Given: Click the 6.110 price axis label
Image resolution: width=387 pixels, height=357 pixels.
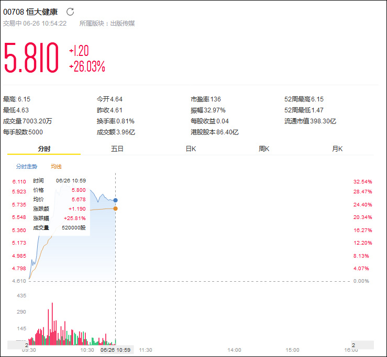Looking at the screenshot, I should (x=19, y=182).
